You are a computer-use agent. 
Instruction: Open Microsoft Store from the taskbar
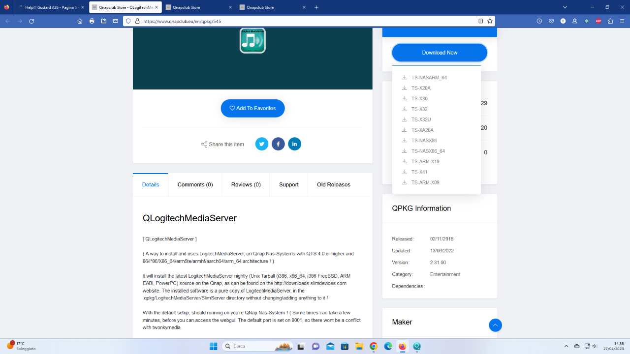click(345, 346)
